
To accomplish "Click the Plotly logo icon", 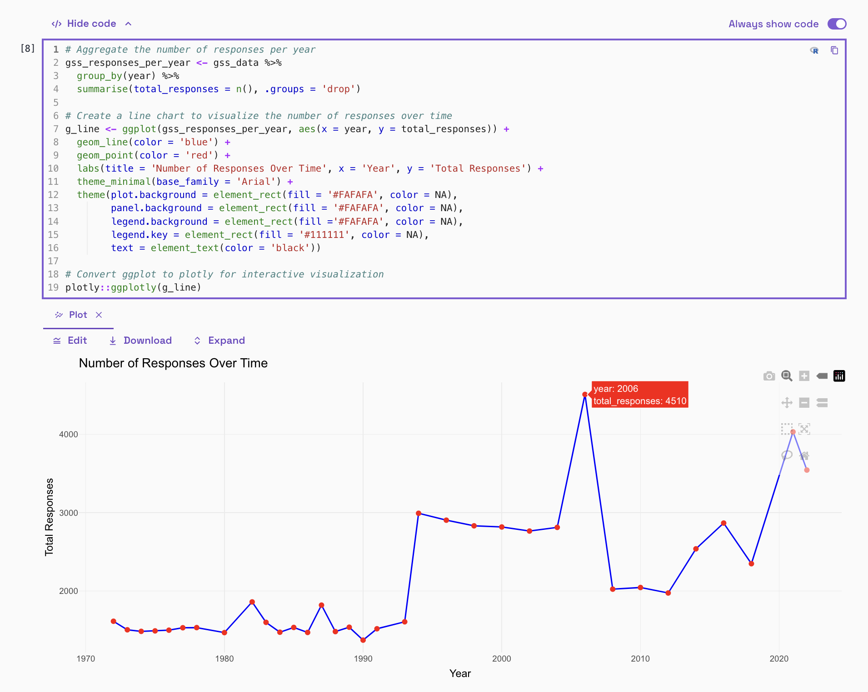I will 839,376.
